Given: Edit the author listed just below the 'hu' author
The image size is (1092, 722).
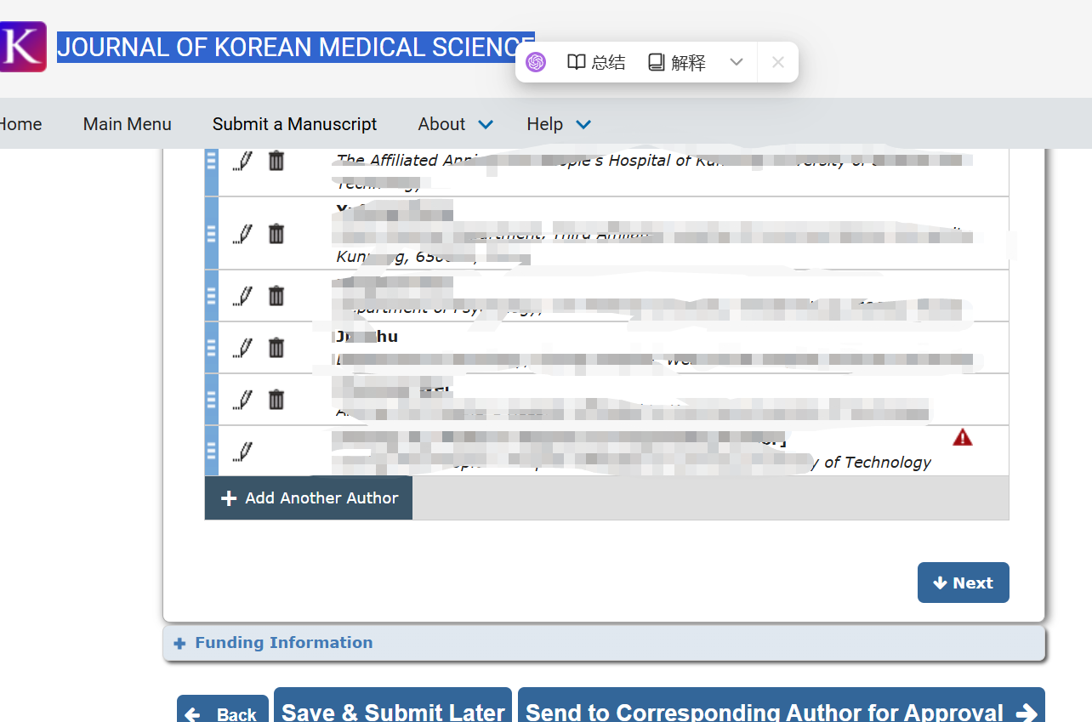Looking at the screenshot, I should 243,400.
